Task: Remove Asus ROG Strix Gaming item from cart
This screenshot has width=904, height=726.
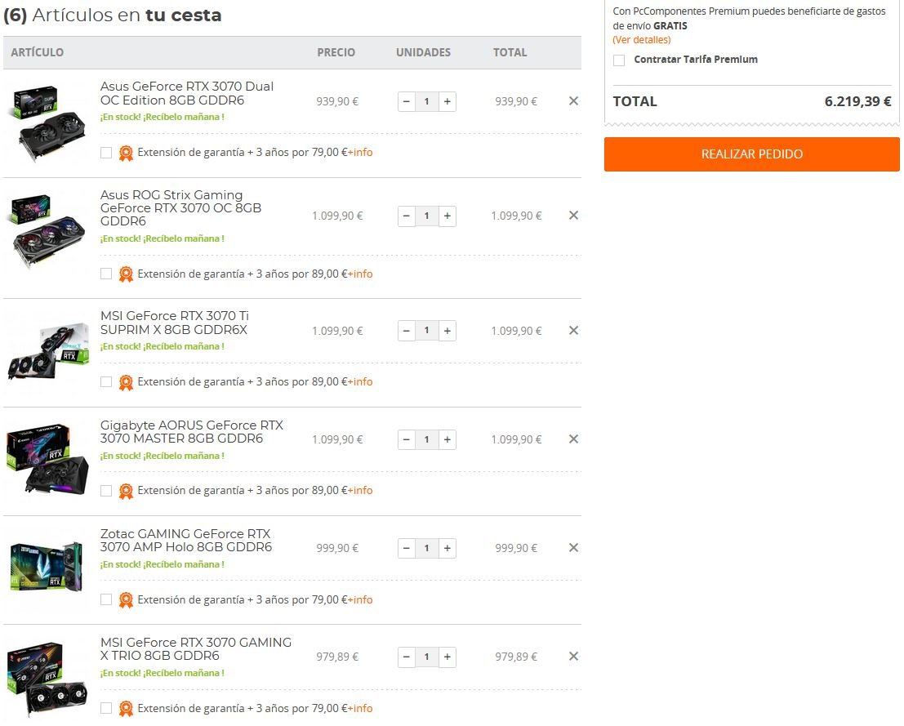Action: pyautogui.click(x=573, y=215)
